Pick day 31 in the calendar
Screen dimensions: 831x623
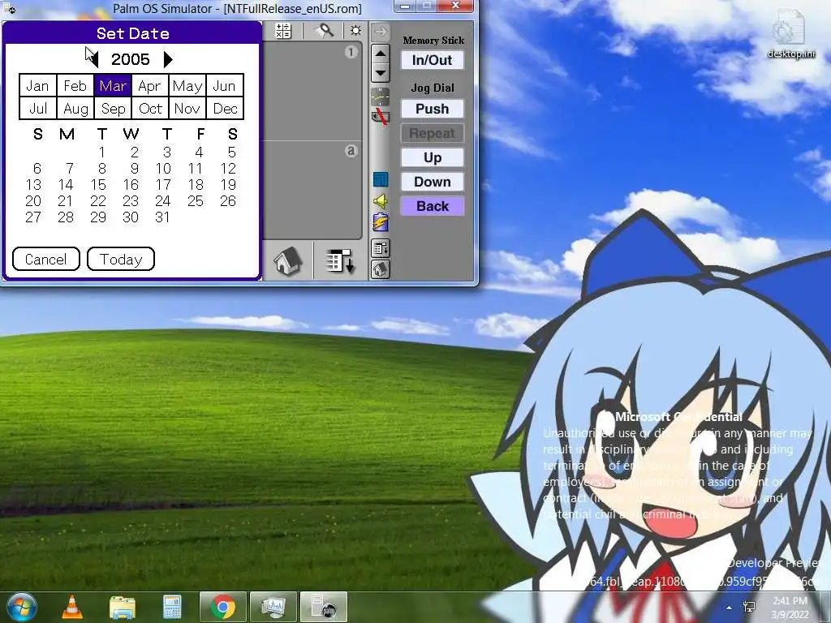point(162,217)
